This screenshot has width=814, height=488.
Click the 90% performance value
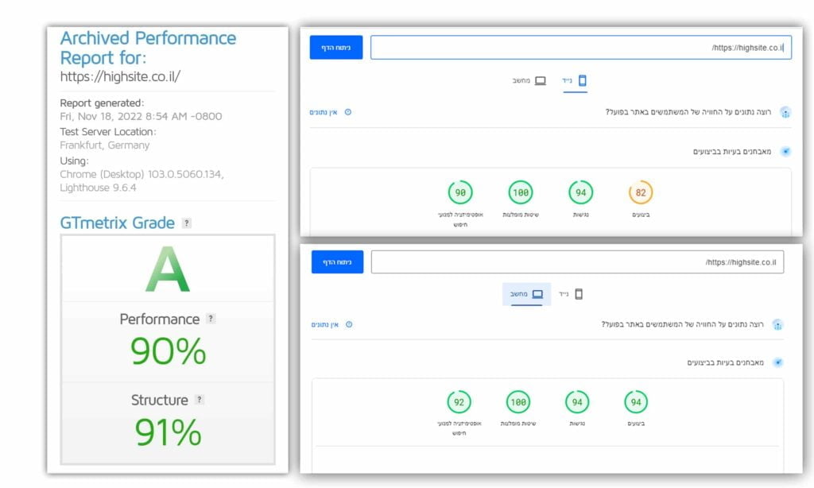point(168,351)
